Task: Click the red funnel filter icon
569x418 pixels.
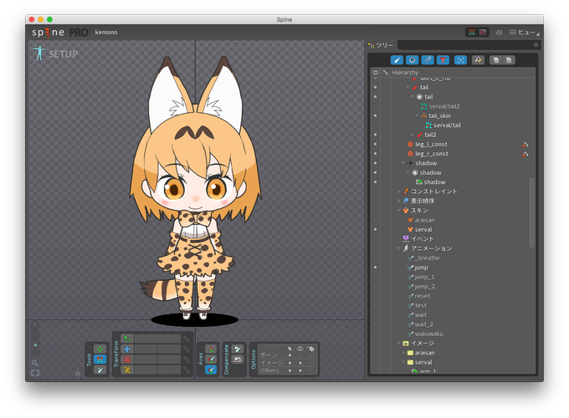Action: [443, 60]
